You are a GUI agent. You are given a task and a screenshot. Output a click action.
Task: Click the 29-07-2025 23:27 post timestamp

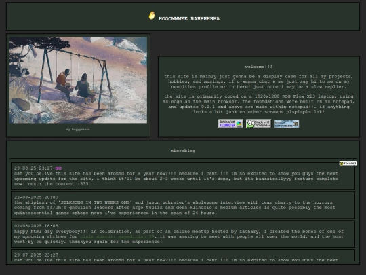[36, 255]
